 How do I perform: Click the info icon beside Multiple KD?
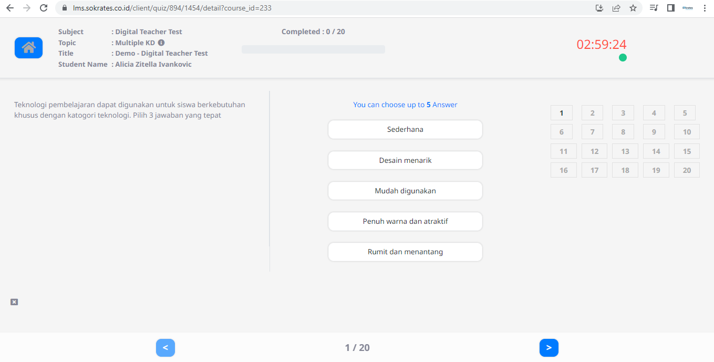click(161, 43)
